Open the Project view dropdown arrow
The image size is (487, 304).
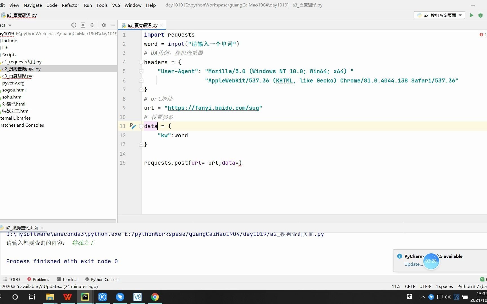coord(10,25)
